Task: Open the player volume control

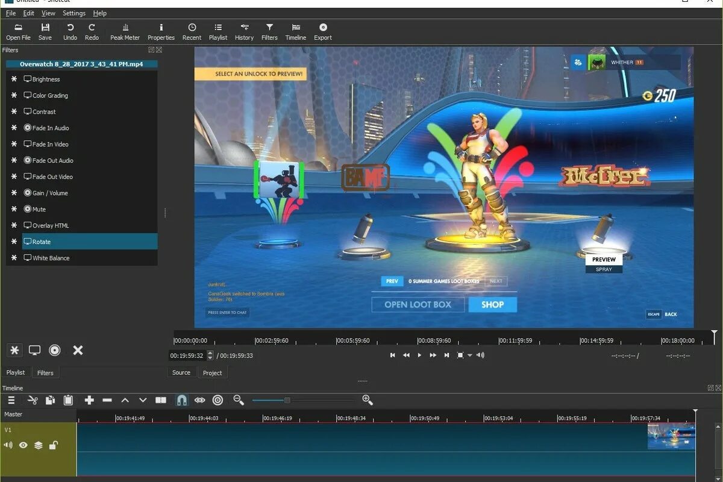Action: pos(480,355)
